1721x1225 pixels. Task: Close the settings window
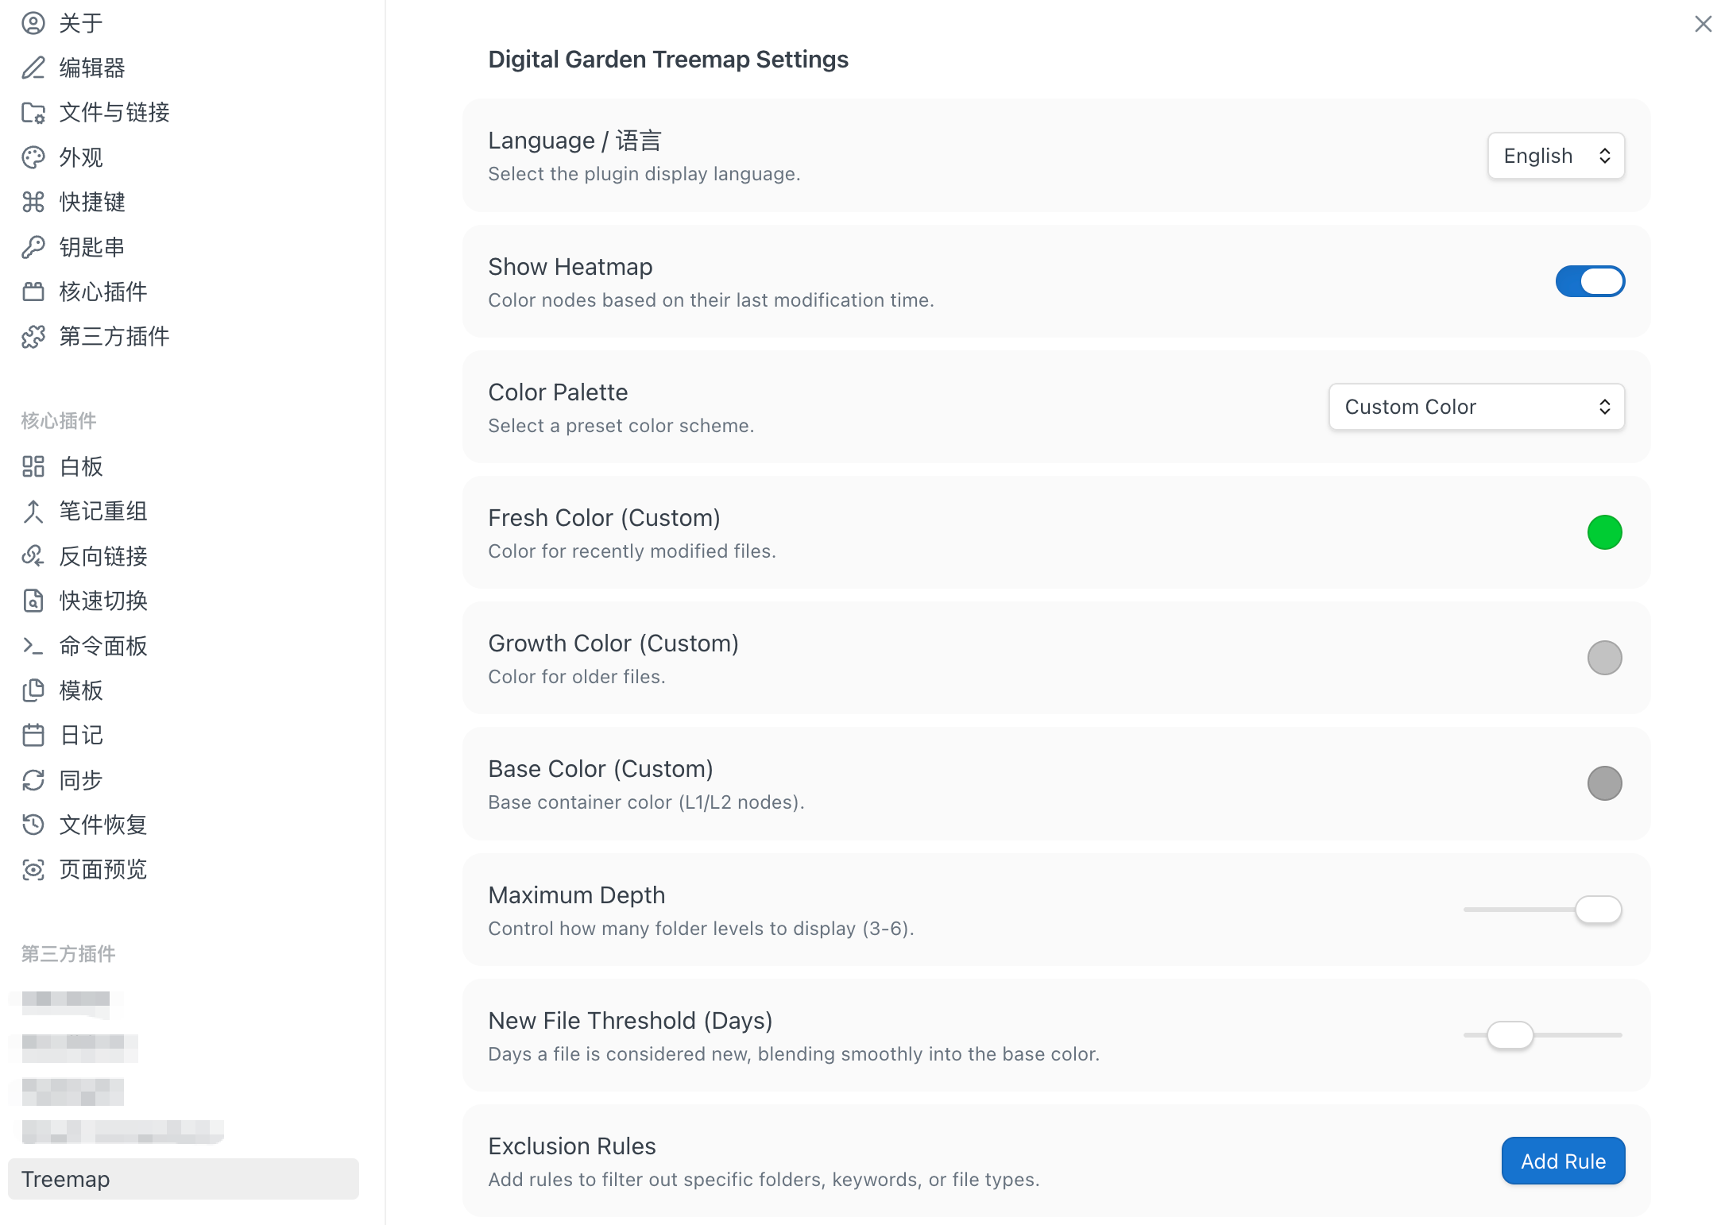[1703, 24]
